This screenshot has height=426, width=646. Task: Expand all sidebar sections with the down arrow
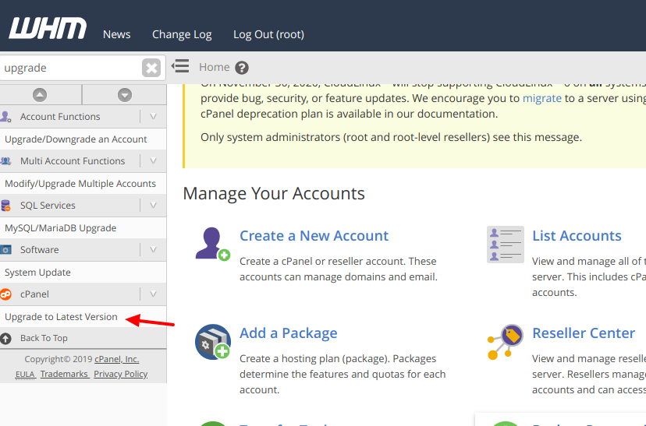(124, 95)
